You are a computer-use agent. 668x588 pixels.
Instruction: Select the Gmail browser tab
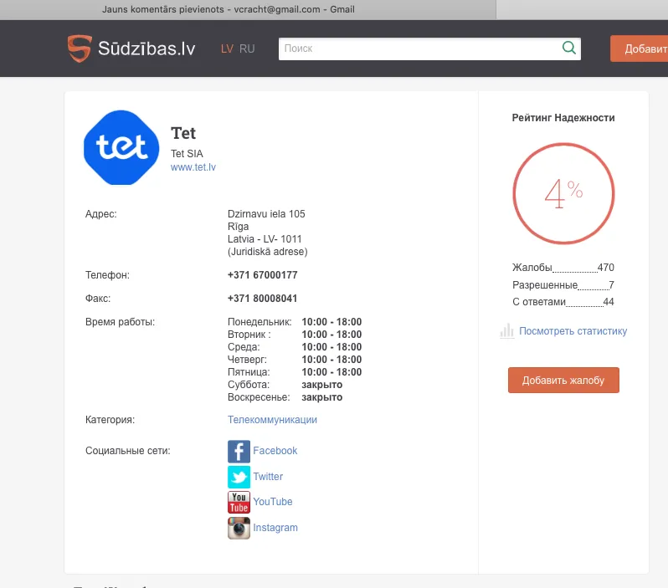248,9
